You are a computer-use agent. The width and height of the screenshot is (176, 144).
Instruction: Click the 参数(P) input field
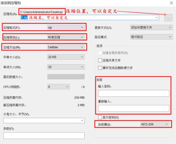(x=44, y=136)
